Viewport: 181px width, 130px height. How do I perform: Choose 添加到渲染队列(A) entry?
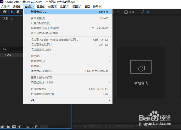tap(68, 45)
